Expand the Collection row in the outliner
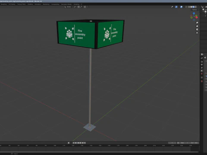 click(203, 12)
